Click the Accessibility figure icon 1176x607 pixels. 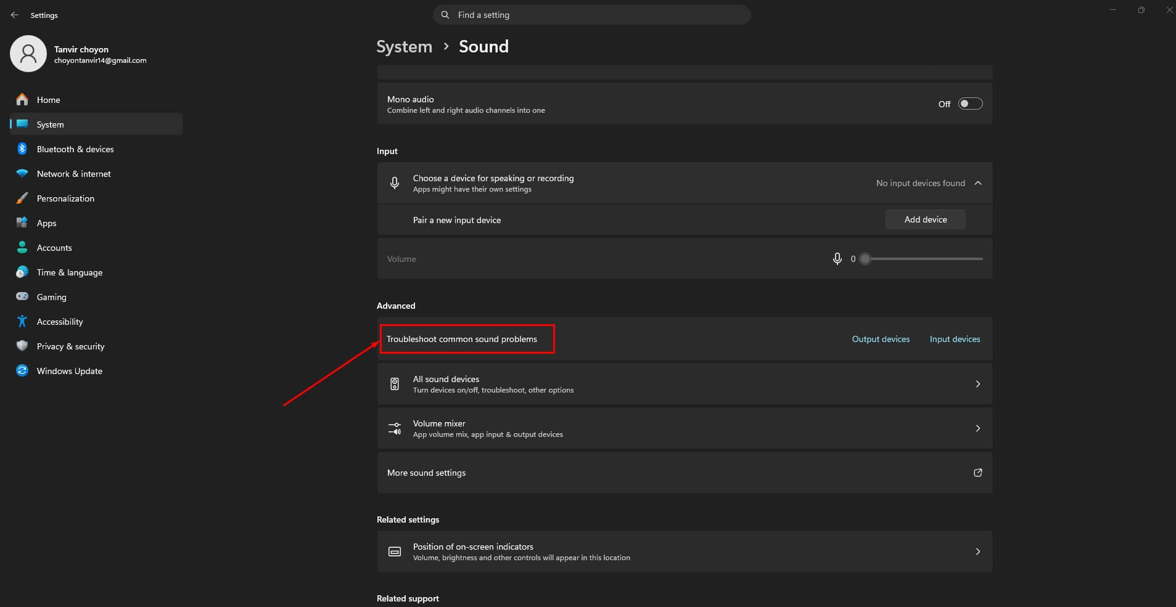pyautogui.click(x=22, y=321)
